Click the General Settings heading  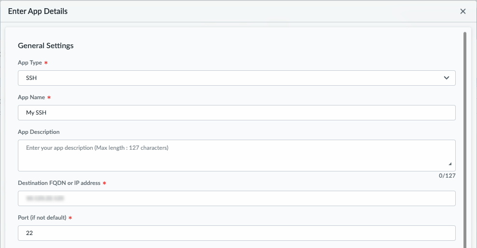tap(46, 46)
